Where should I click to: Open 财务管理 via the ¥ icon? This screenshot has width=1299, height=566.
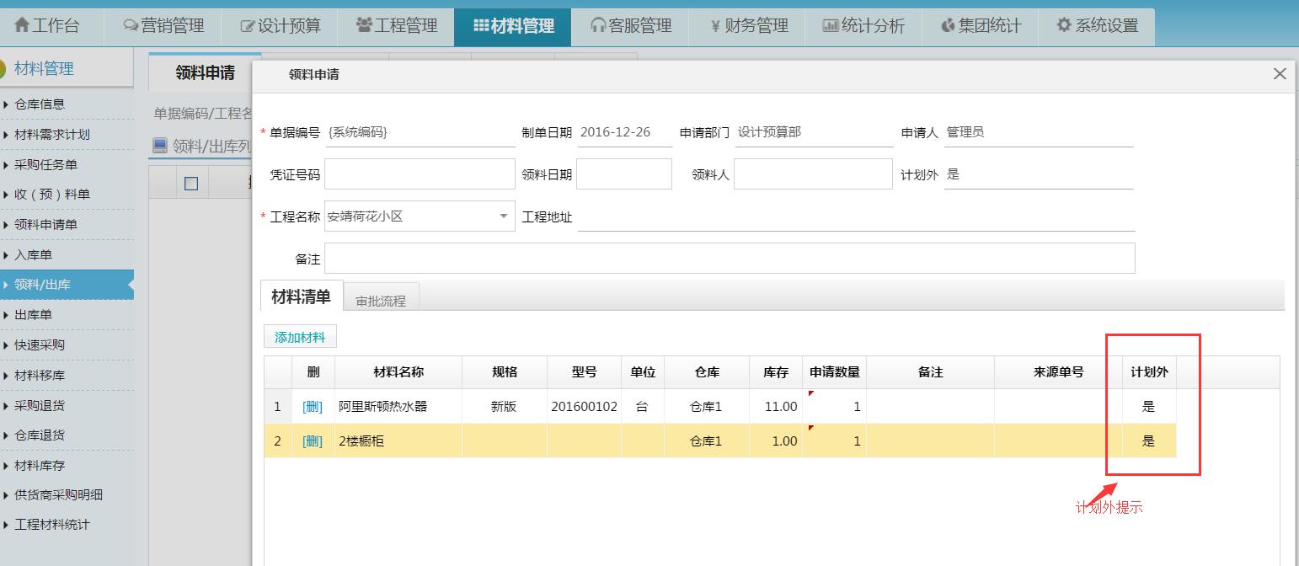pyautogui.click(x=717, y=26)
